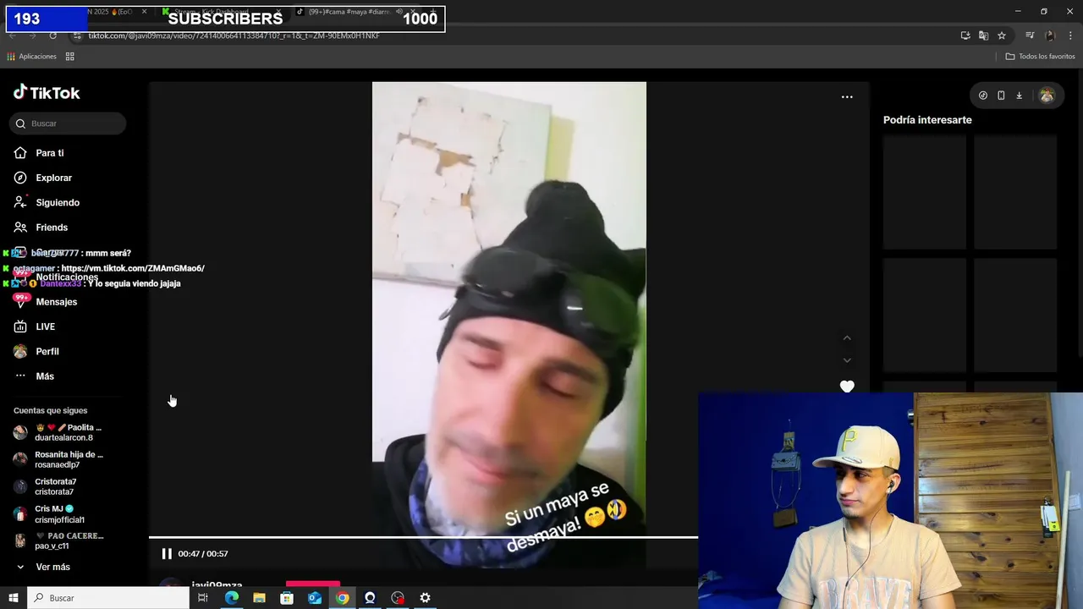Open TikTok coins icon in top pill
Screen dimensions: 1083x609
(x=983, y=96)
